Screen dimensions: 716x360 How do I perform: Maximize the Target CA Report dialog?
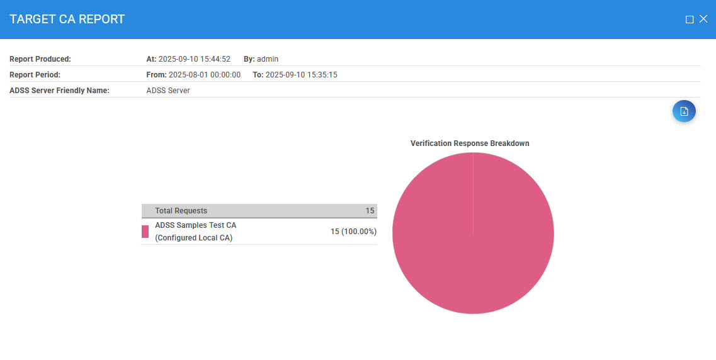[x=690, y=20]
